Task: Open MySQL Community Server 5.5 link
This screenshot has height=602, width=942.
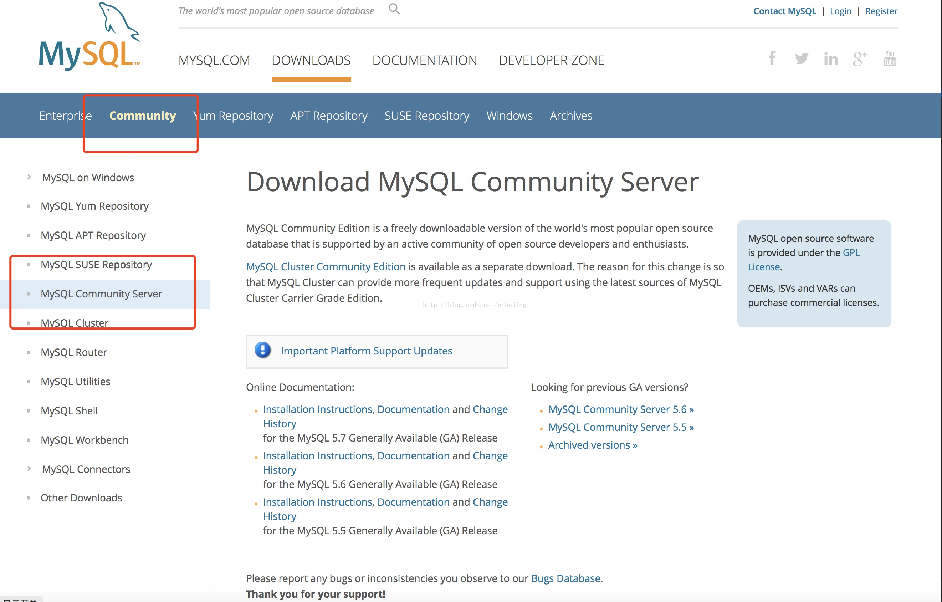Action: (621, 427)
